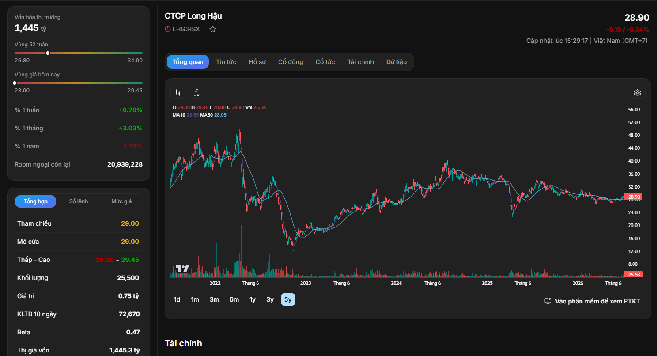This screenshot has height=356, width=657.
Task: Select the Sổ lệnh panel tab
Action: [x=79, y=201]
